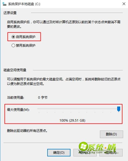Click the 最大使用量(M) label
Screen dimensions: 128x161
coord(18,110)
